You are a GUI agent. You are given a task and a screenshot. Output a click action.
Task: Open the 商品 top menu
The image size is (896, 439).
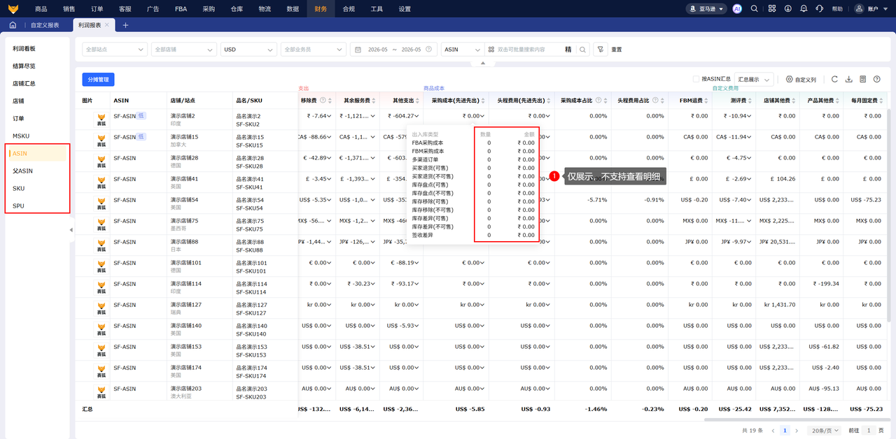[x=41, y=9]
